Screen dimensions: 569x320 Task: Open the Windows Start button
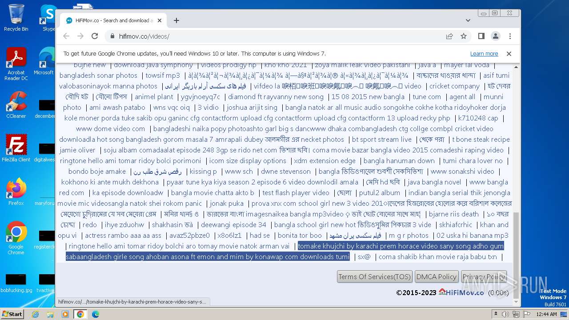tap(12, 314)
